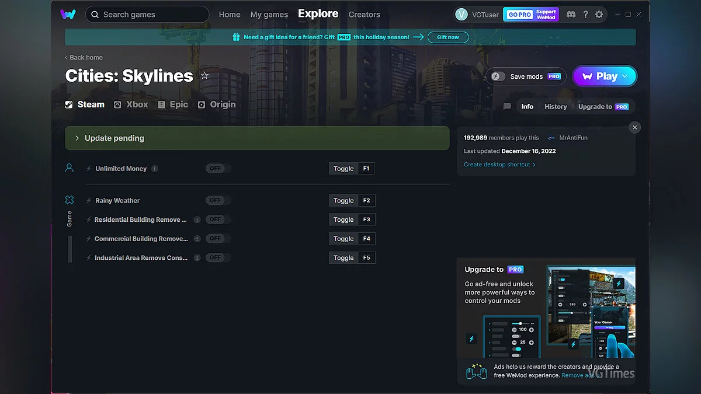Click the Epic platform logo icon
Viewport: 701px width, 394px height.
pos(161,105)
